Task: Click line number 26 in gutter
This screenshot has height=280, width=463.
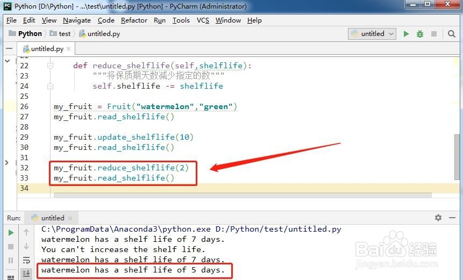Action: pos(24,106)
